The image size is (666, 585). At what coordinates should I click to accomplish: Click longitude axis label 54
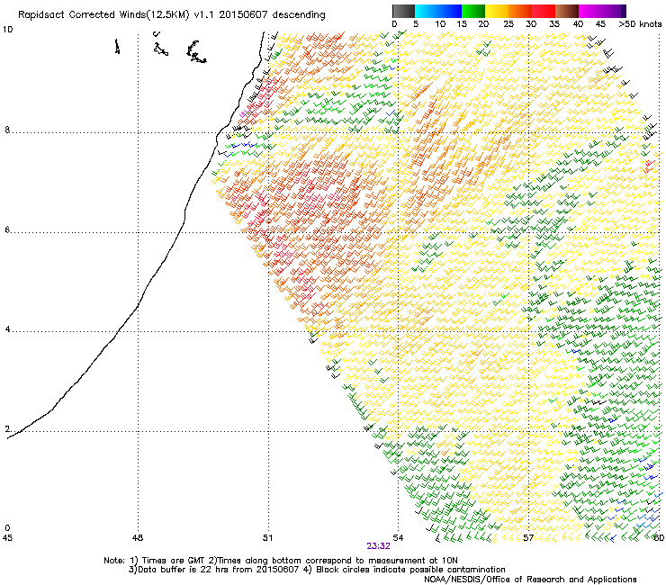(398, 538)
